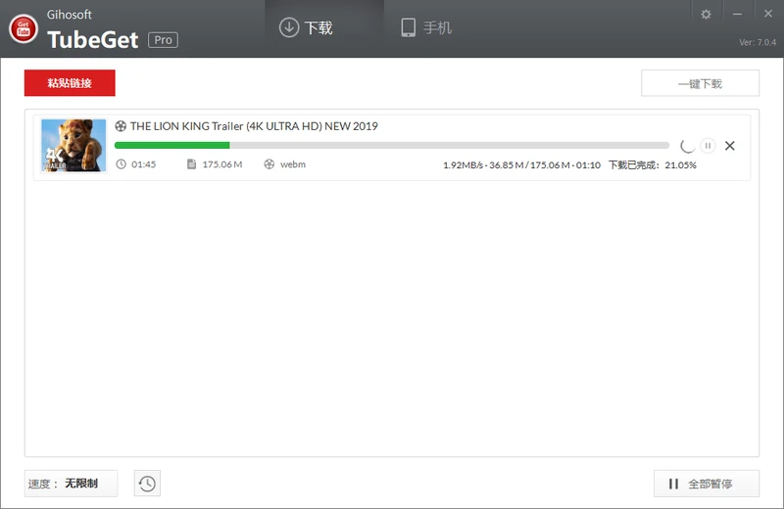The height and width of the screenshot is (509, 784).
Task: Click the Lion King video thumbnail
Action: pyautogui.click(x=73, y=145)
